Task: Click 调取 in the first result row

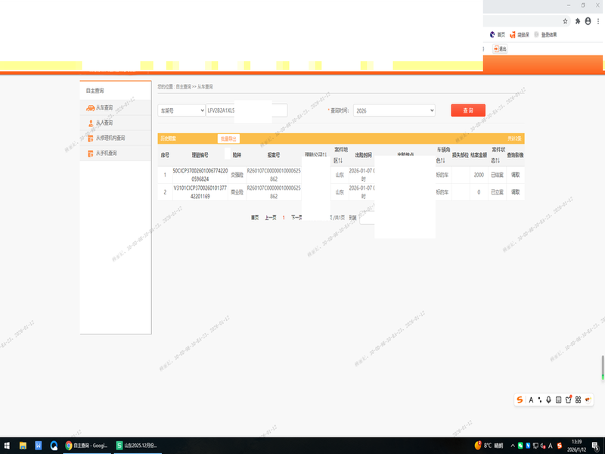Action: (516, 175)
